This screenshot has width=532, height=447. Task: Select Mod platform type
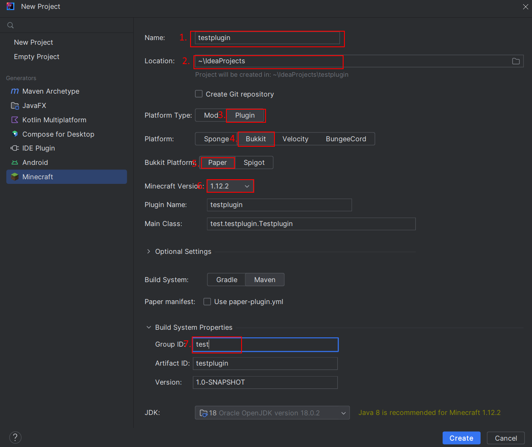(x=211, y=115)
